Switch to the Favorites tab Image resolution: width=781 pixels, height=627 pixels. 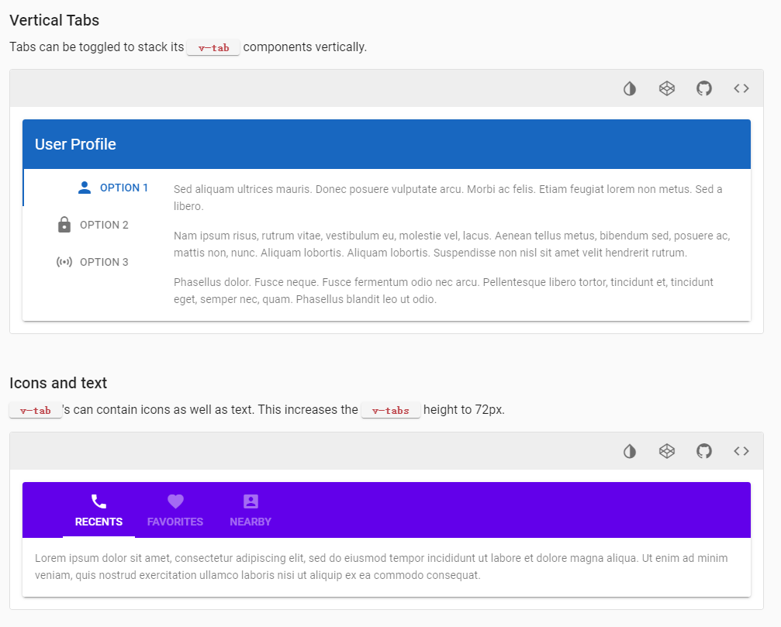tap(175, 522)
